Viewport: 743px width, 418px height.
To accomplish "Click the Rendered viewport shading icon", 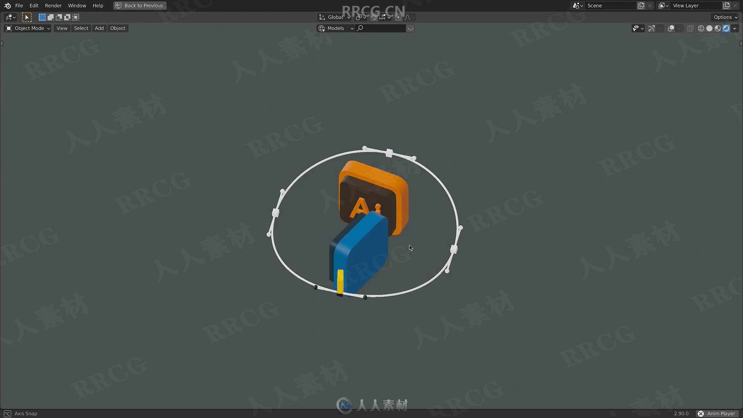I will tap(726, 28).
